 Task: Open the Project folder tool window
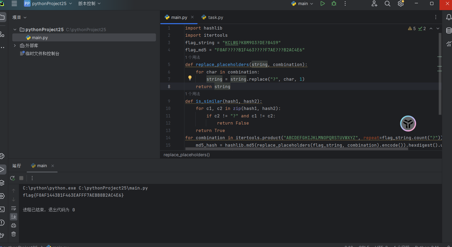pyautogui.click(x=2, y=18)
